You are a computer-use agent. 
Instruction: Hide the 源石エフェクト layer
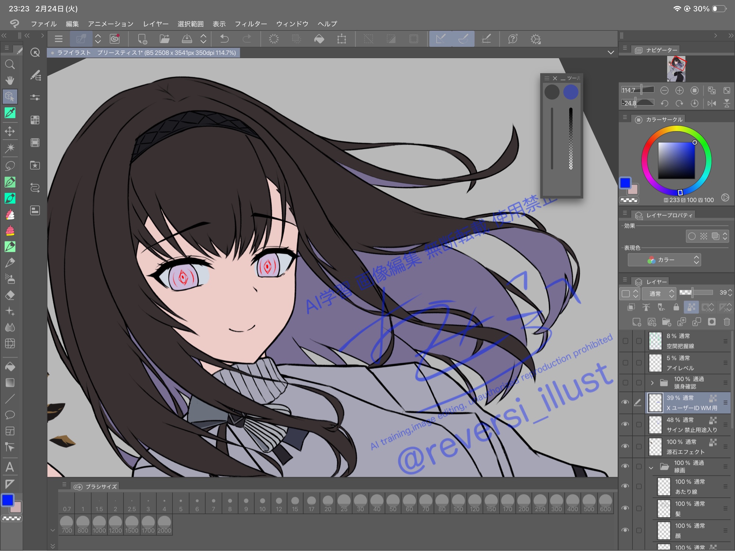pos(625,446)
